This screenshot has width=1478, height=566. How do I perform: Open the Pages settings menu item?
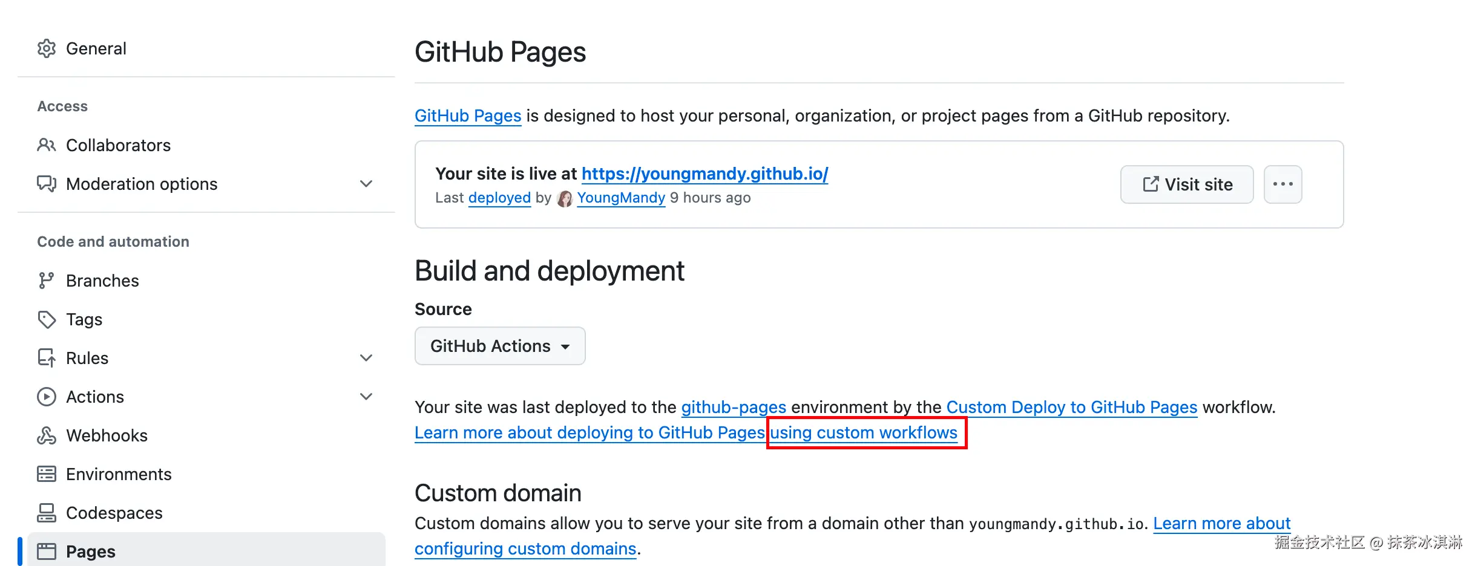pos(91,551)
